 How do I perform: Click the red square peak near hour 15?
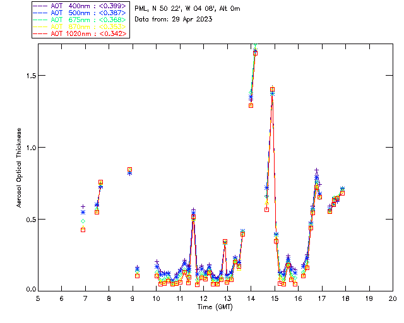click(272, 90)
